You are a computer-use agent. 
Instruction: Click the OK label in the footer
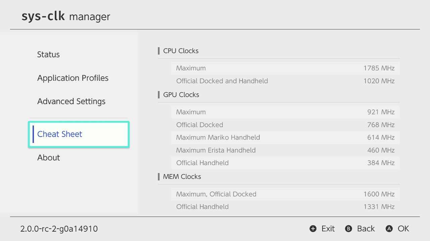403,229
